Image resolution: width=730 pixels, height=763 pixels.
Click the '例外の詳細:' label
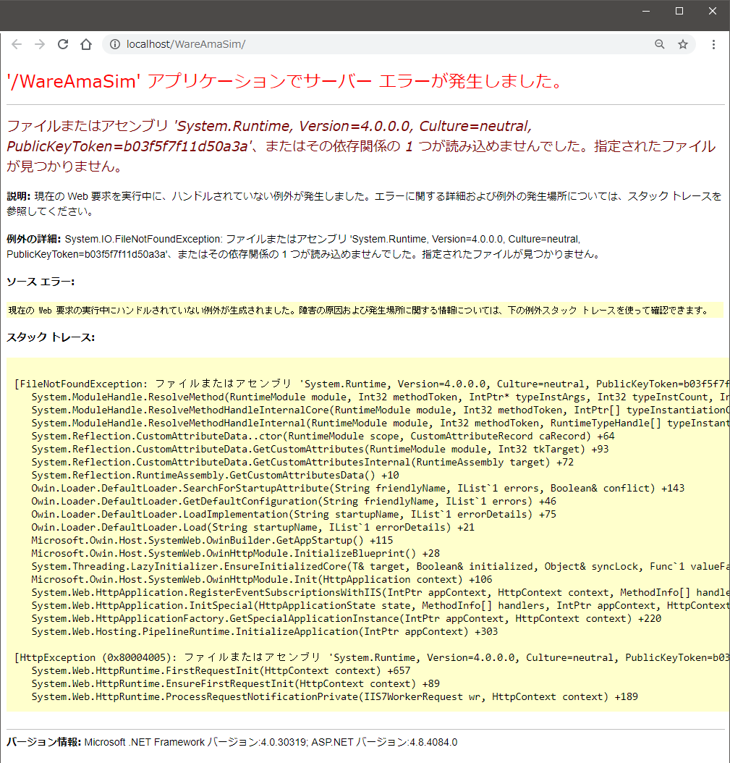[33, 239]
